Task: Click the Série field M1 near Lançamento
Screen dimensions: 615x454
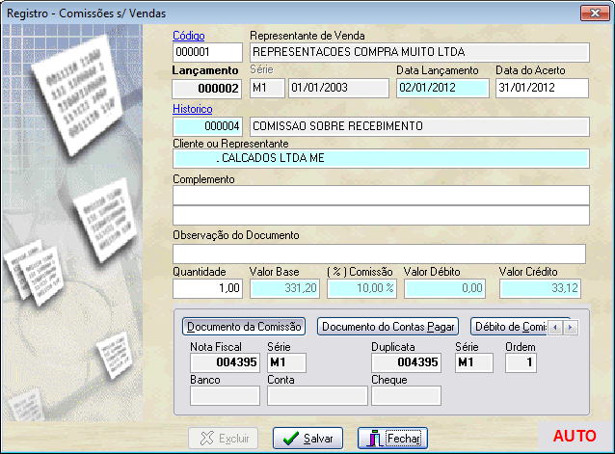Action: click(x=267, y=89)
